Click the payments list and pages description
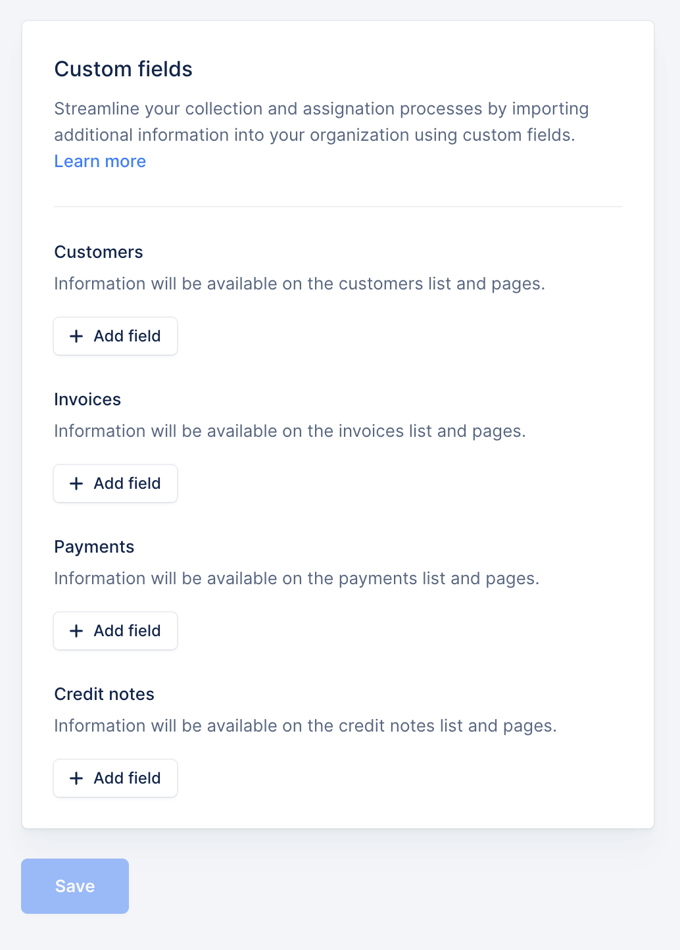 [297, 578]
